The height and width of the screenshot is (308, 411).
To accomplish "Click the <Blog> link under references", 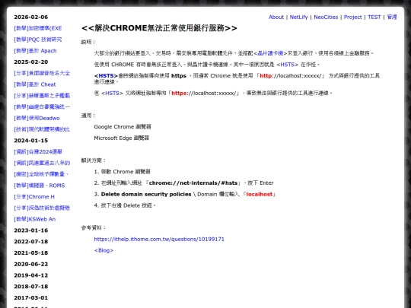I will 104,250.
